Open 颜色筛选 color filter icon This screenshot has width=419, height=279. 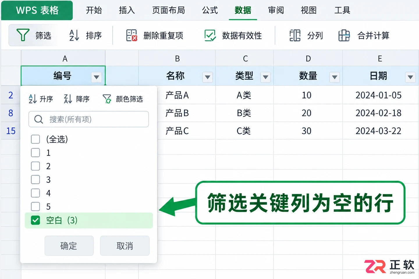[107, 99]
